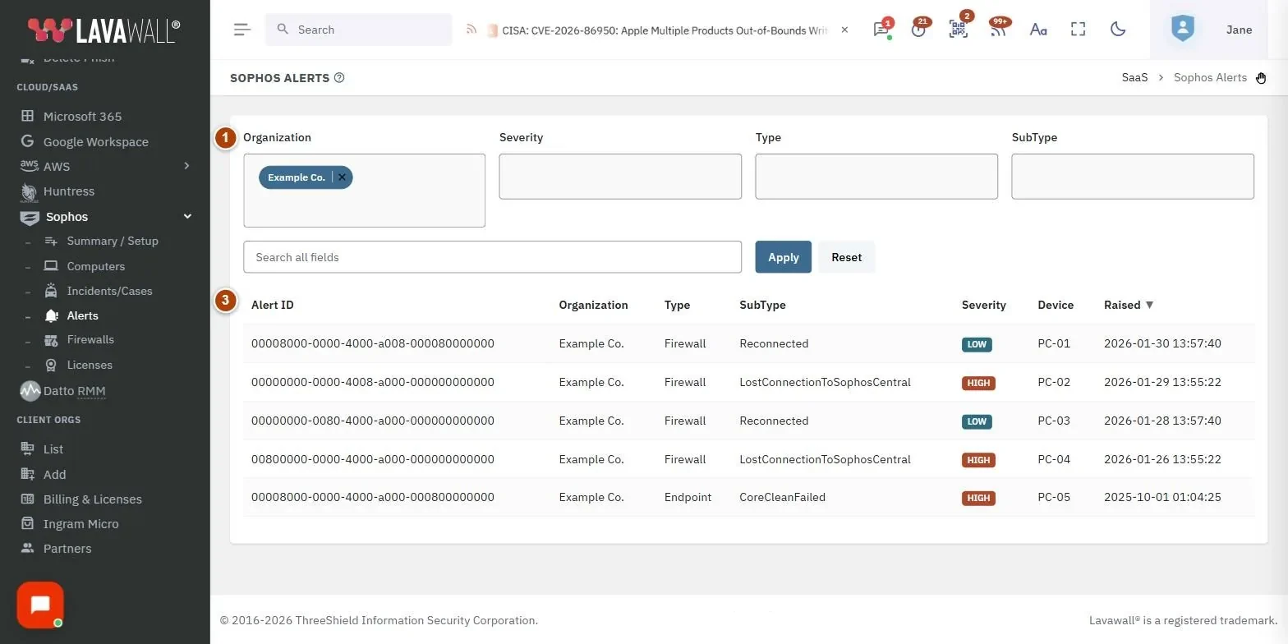Open the QR code scanner icon
This screenshot has width=1288, height=644.
pos(958,30)
